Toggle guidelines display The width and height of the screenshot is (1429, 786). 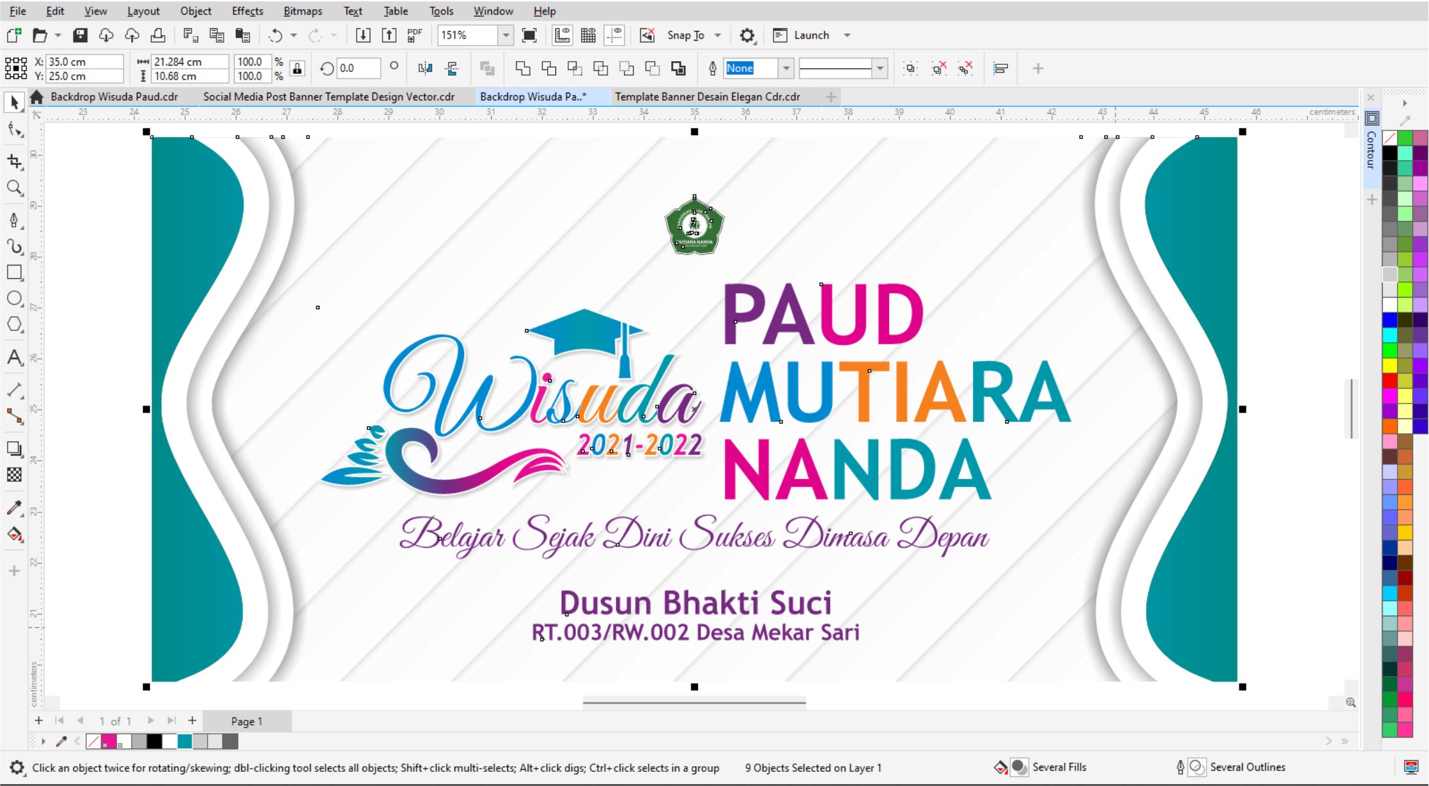click(615, 35)
